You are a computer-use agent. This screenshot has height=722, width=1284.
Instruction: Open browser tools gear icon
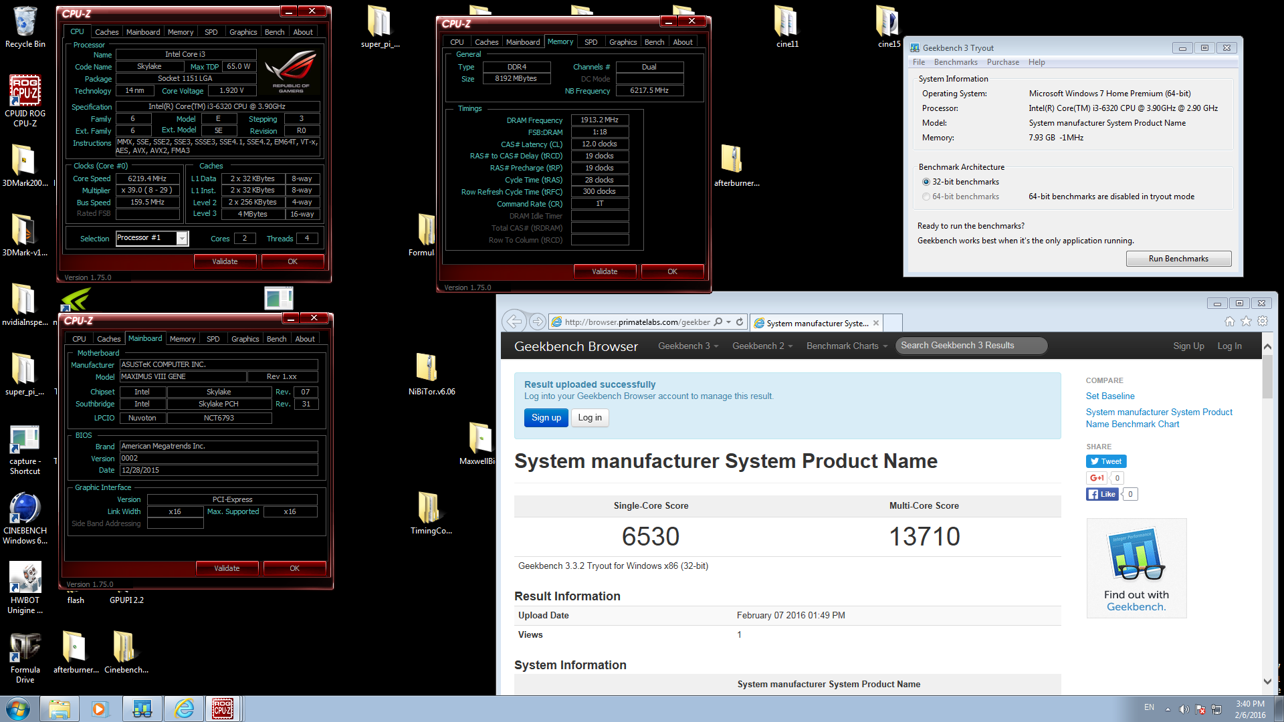1263,322
